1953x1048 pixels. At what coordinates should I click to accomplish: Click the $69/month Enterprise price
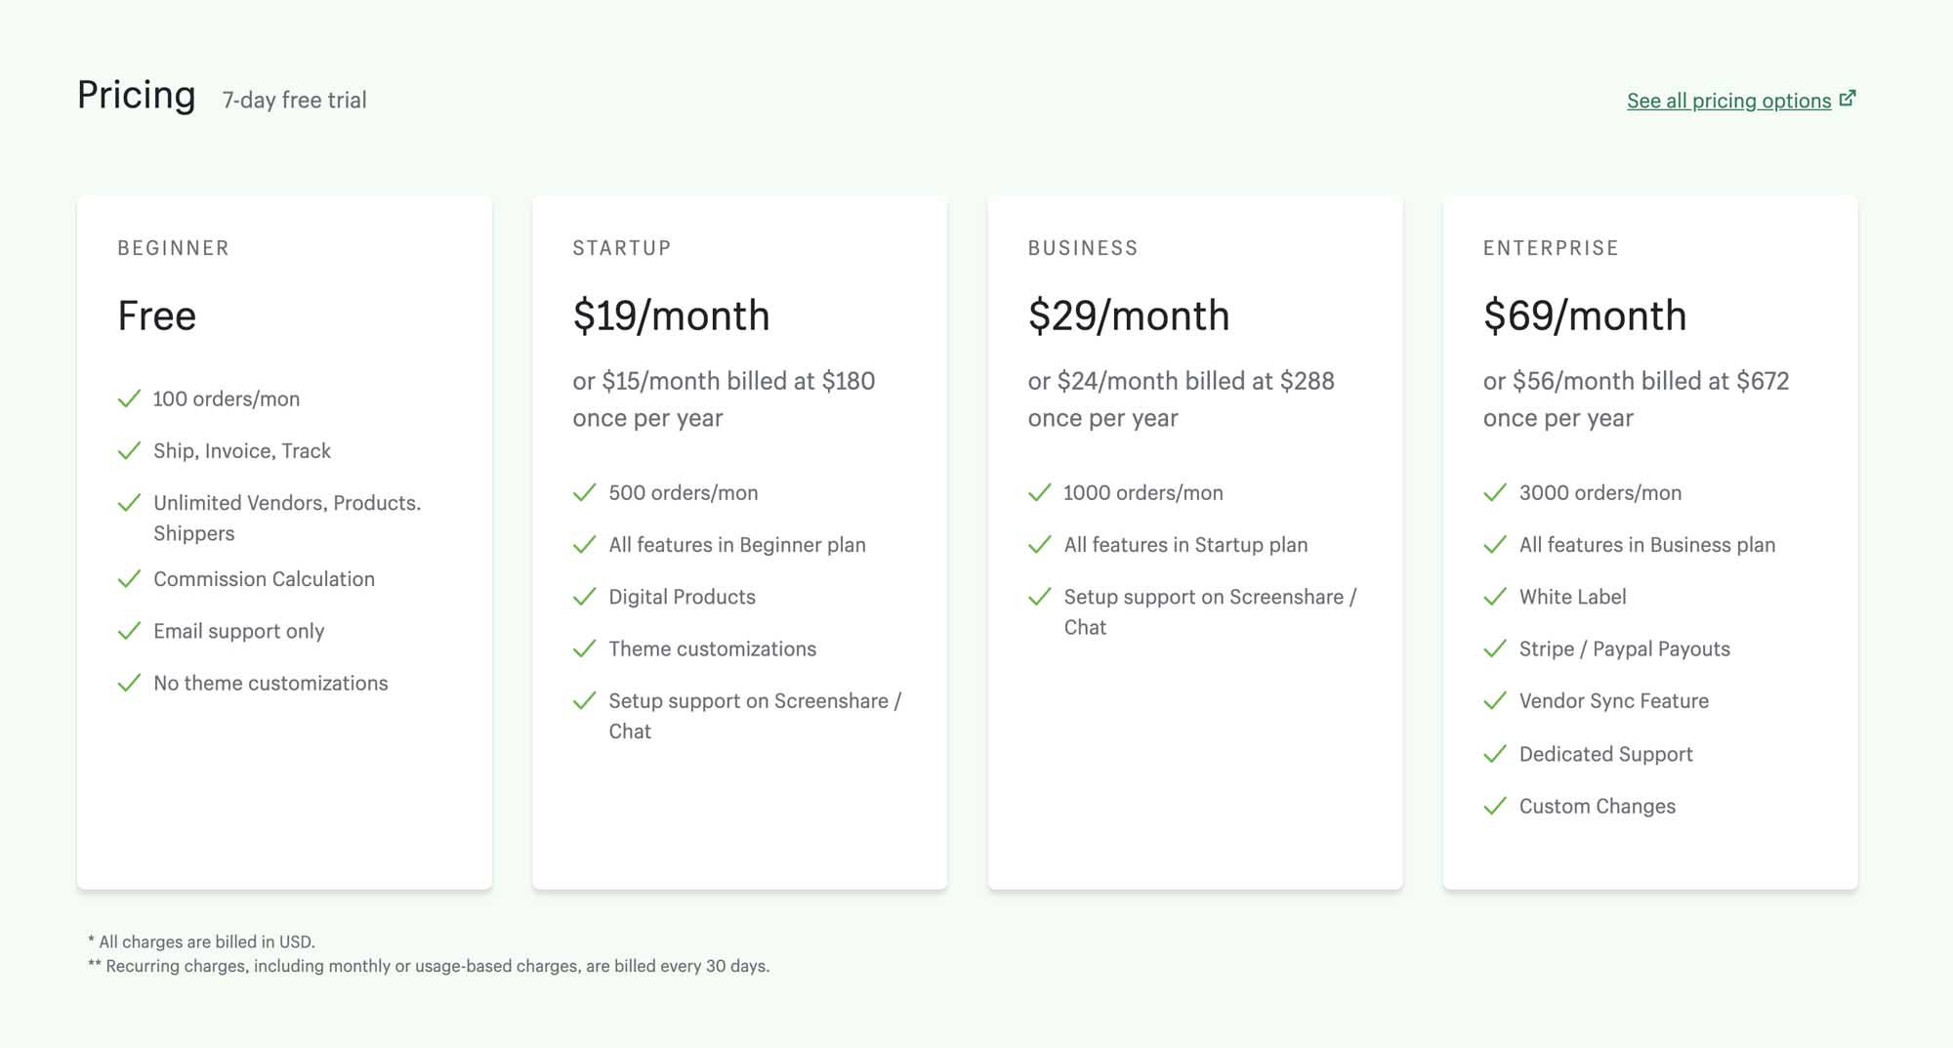tap(1585, 315)
